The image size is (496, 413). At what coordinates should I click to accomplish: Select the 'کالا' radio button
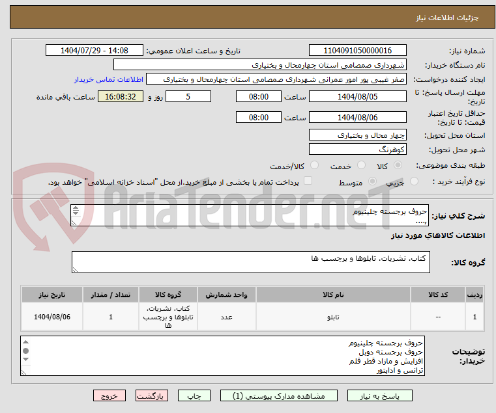(x=398, y=165)
